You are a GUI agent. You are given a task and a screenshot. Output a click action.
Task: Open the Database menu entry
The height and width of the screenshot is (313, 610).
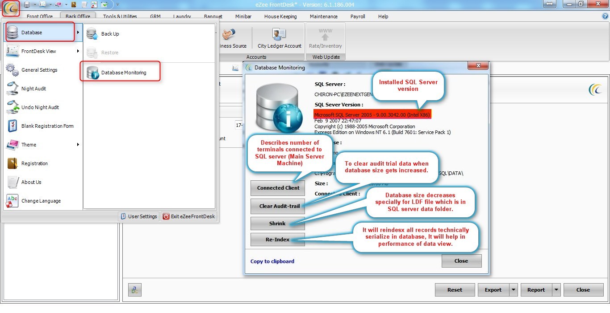43,33
